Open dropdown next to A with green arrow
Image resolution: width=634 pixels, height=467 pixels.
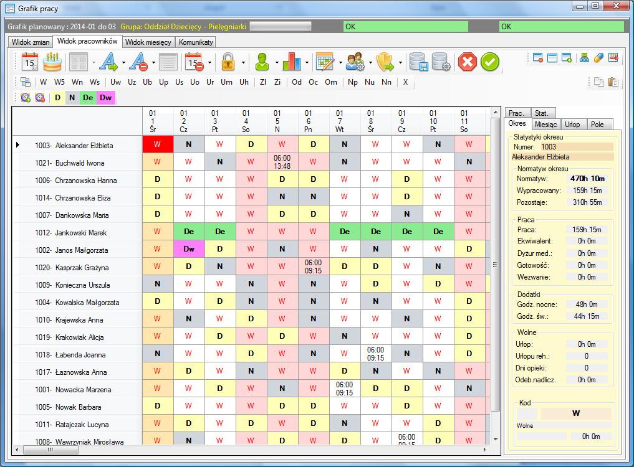[x=123, y=63]
